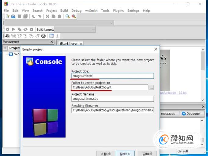
Task: Click the default status bar entry
Action: (x=183, y=151)
